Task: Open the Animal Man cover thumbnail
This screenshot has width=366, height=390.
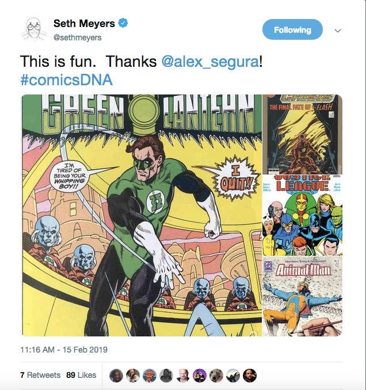Action: [302, 296]
